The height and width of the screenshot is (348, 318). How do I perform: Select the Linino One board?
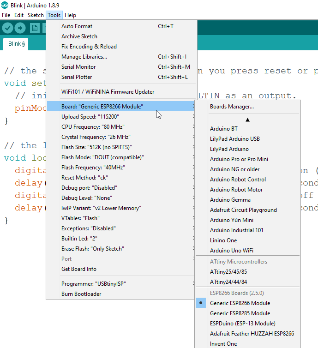248,240
